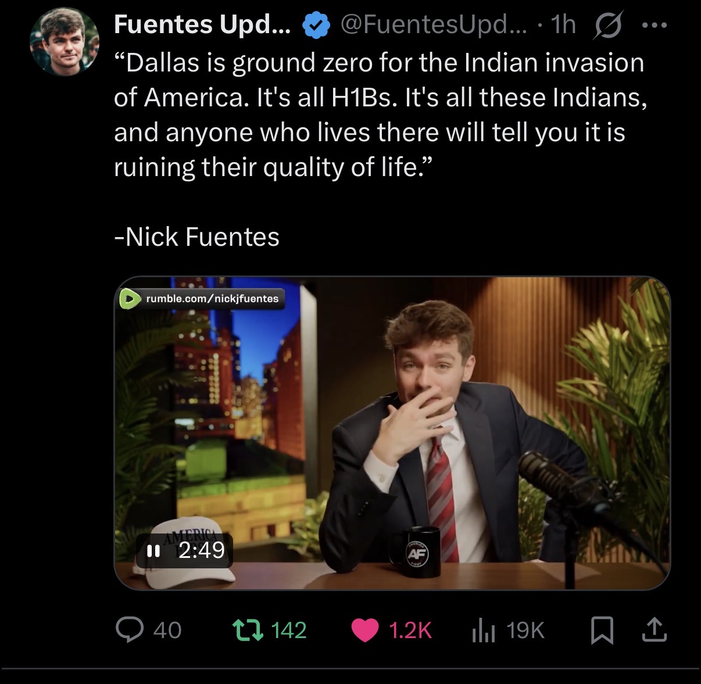Bookmark the post with the bookmark icon
The image size is (701, 684).
tap(602, 631)
